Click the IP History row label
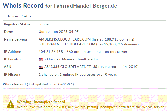This screenshot has width=167, height=111. pos(12,75)
